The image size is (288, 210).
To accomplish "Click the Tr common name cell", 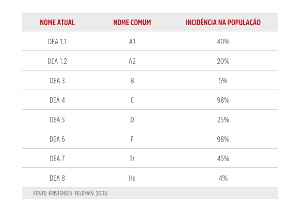I will (132, 159).
